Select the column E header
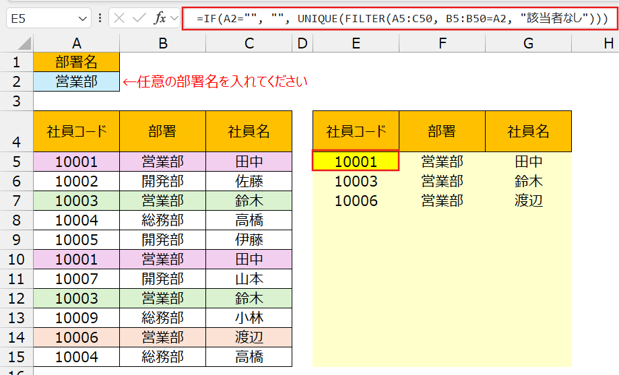This screenshot has width=619, height=375. [x=356, y=44]
